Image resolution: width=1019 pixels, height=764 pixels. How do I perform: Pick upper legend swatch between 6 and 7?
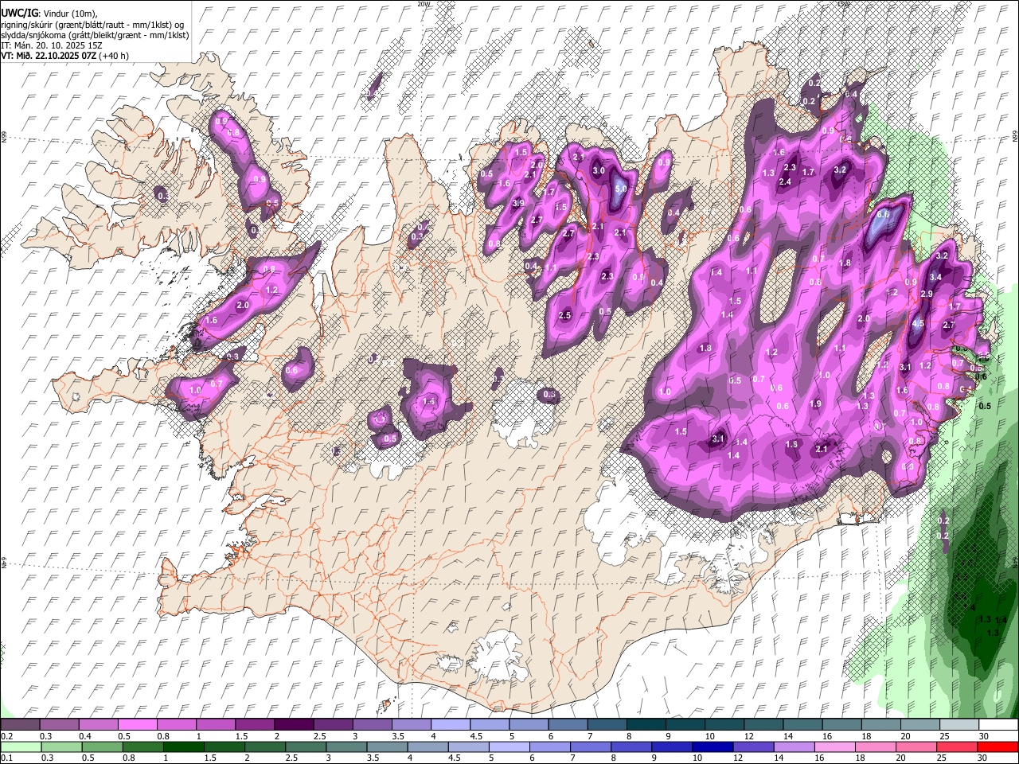click(568, 725)
